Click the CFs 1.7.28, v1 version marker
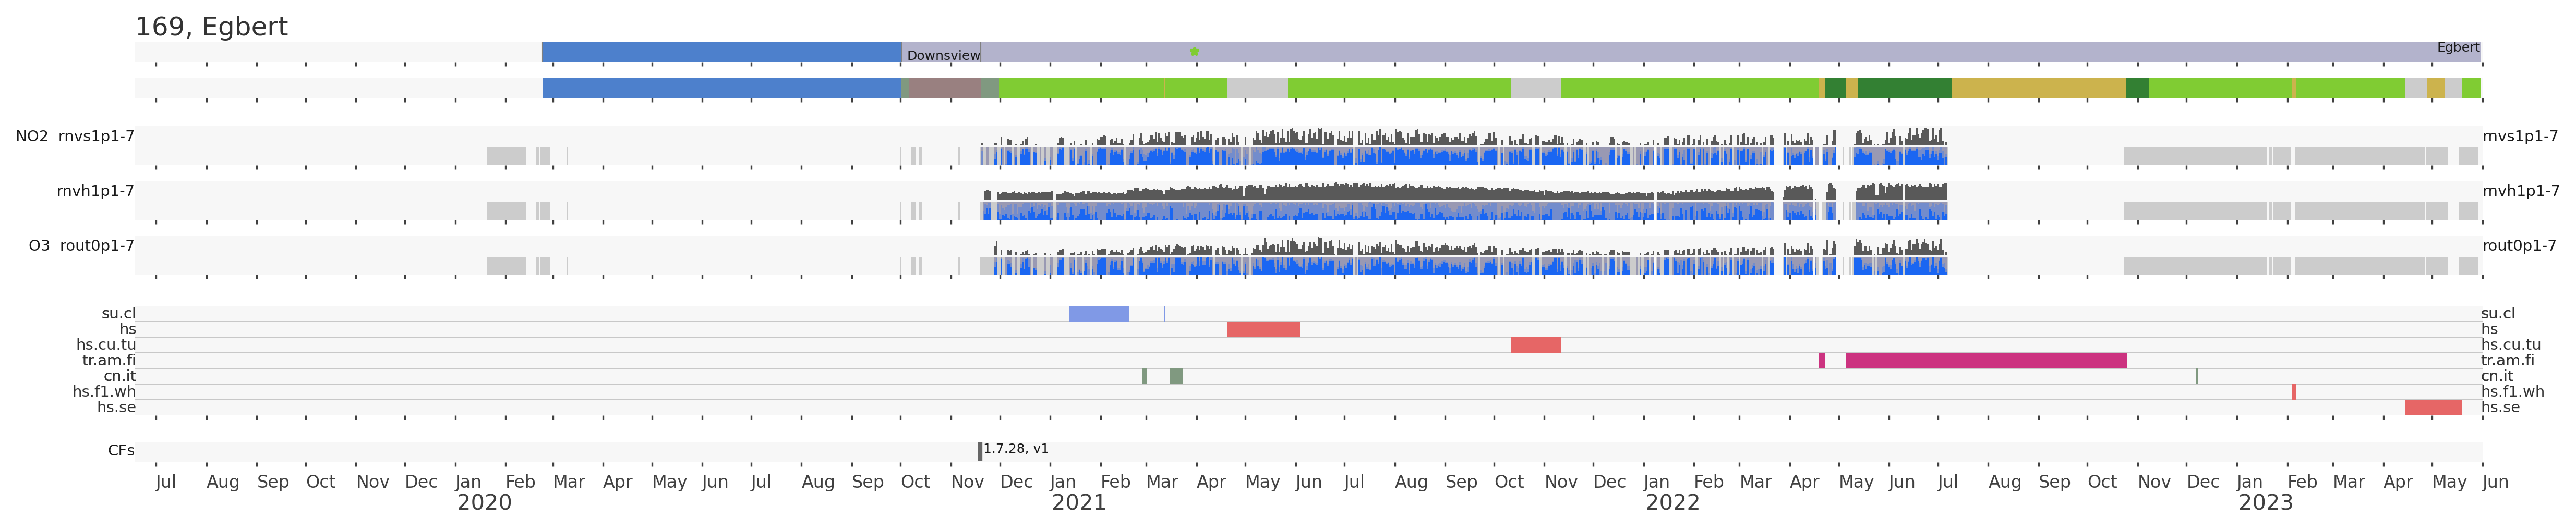This screenshot has height=530, width=2576. (980, 451)
